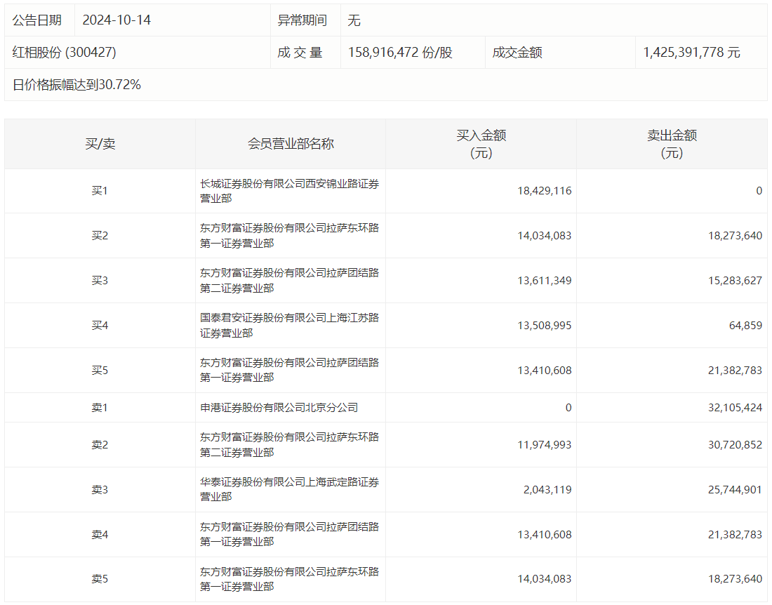772x605 pixels.
Task: Select 21,382,783 in the 卖4 row
Action: [x=735, y=535]
